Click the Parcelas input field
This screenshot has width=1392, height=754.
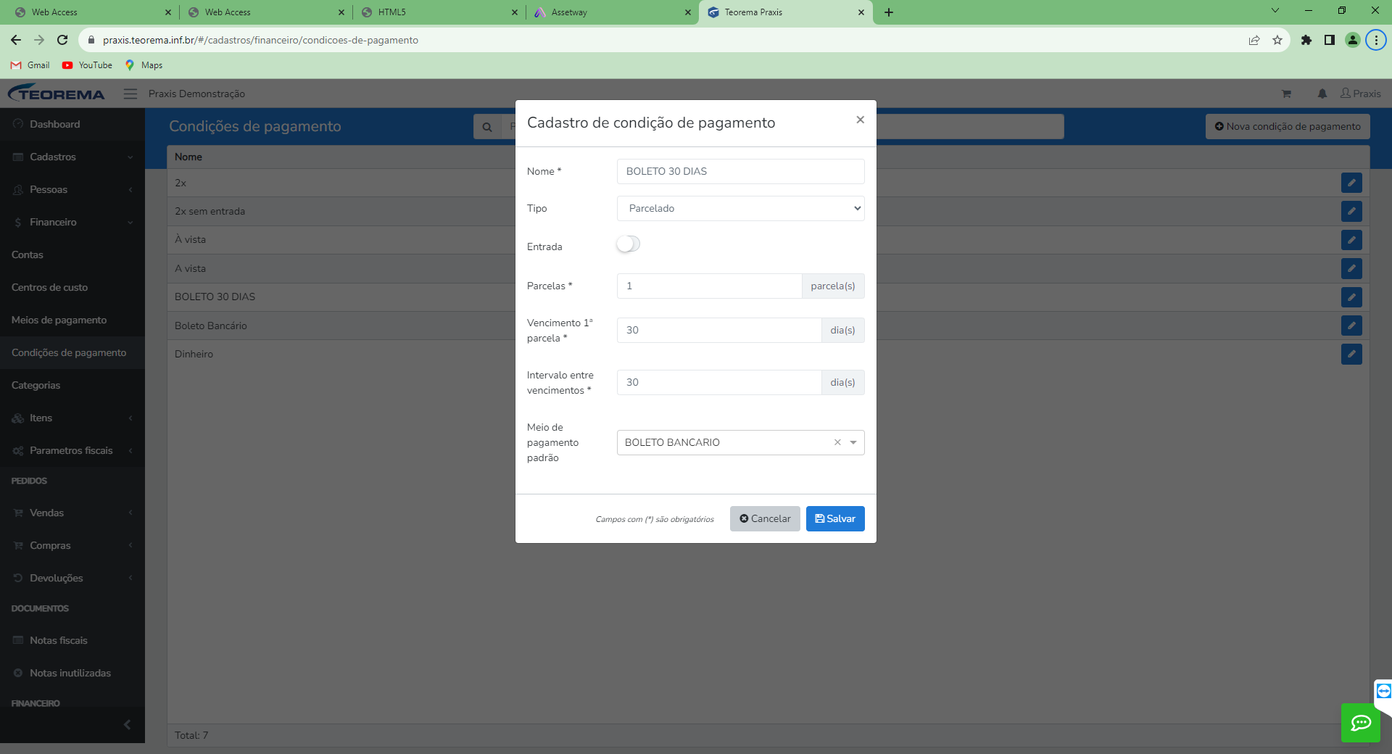point(709,286)
